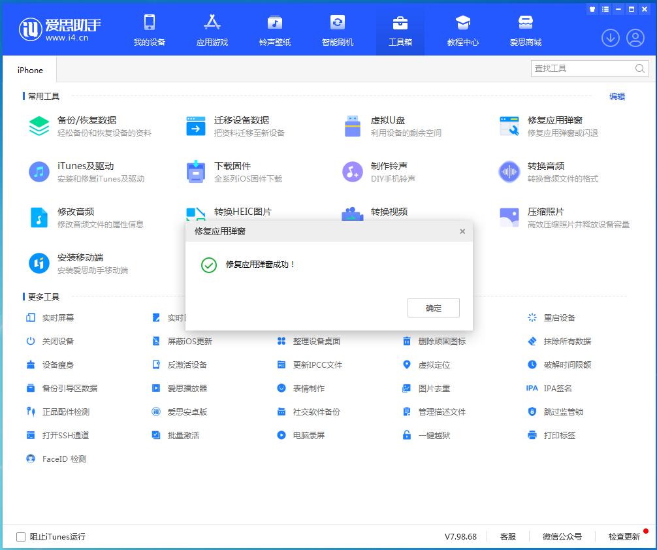Click 检查更新 to check for updates

click(623, 536)
